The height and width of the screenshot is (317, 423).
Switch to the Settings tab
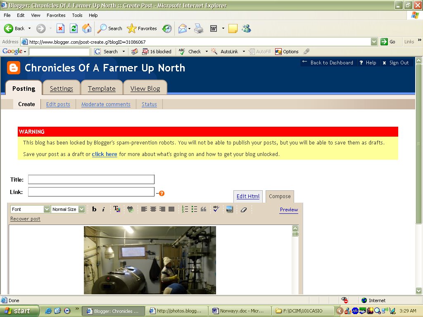click(x=61, y=88)
